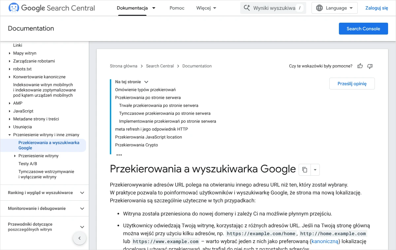Select Przekierowania a wyszukiwarka Google sidebar item

pos(49,145)
